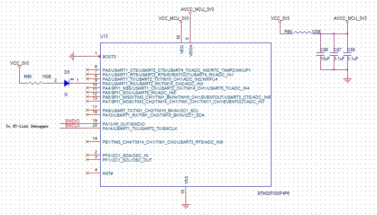Click the PA4/SPI1_NSS pin name
This screenshot has height=215, width=377.
click(176, 88)
